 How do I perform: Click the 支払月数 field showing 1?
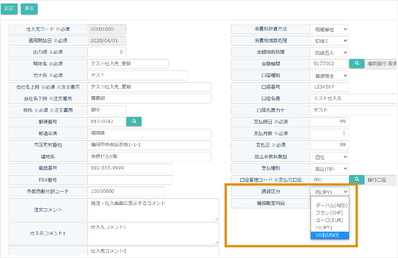pyautogui.click(x=330, y=133)
